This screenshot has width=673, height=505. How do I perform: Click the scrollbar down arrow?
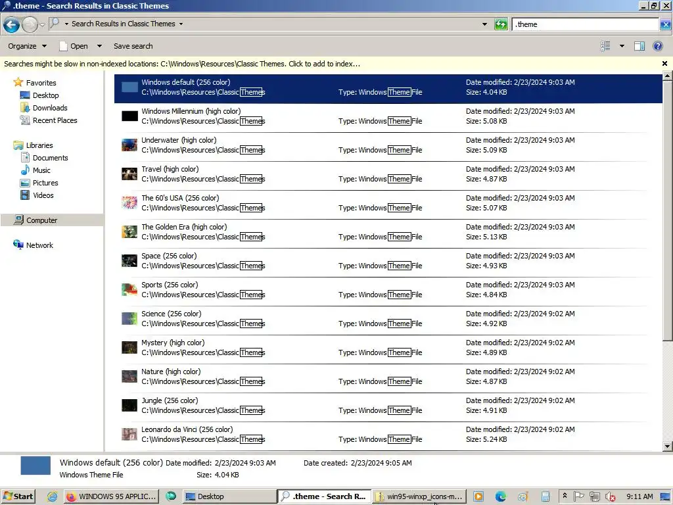coord(668,446)
